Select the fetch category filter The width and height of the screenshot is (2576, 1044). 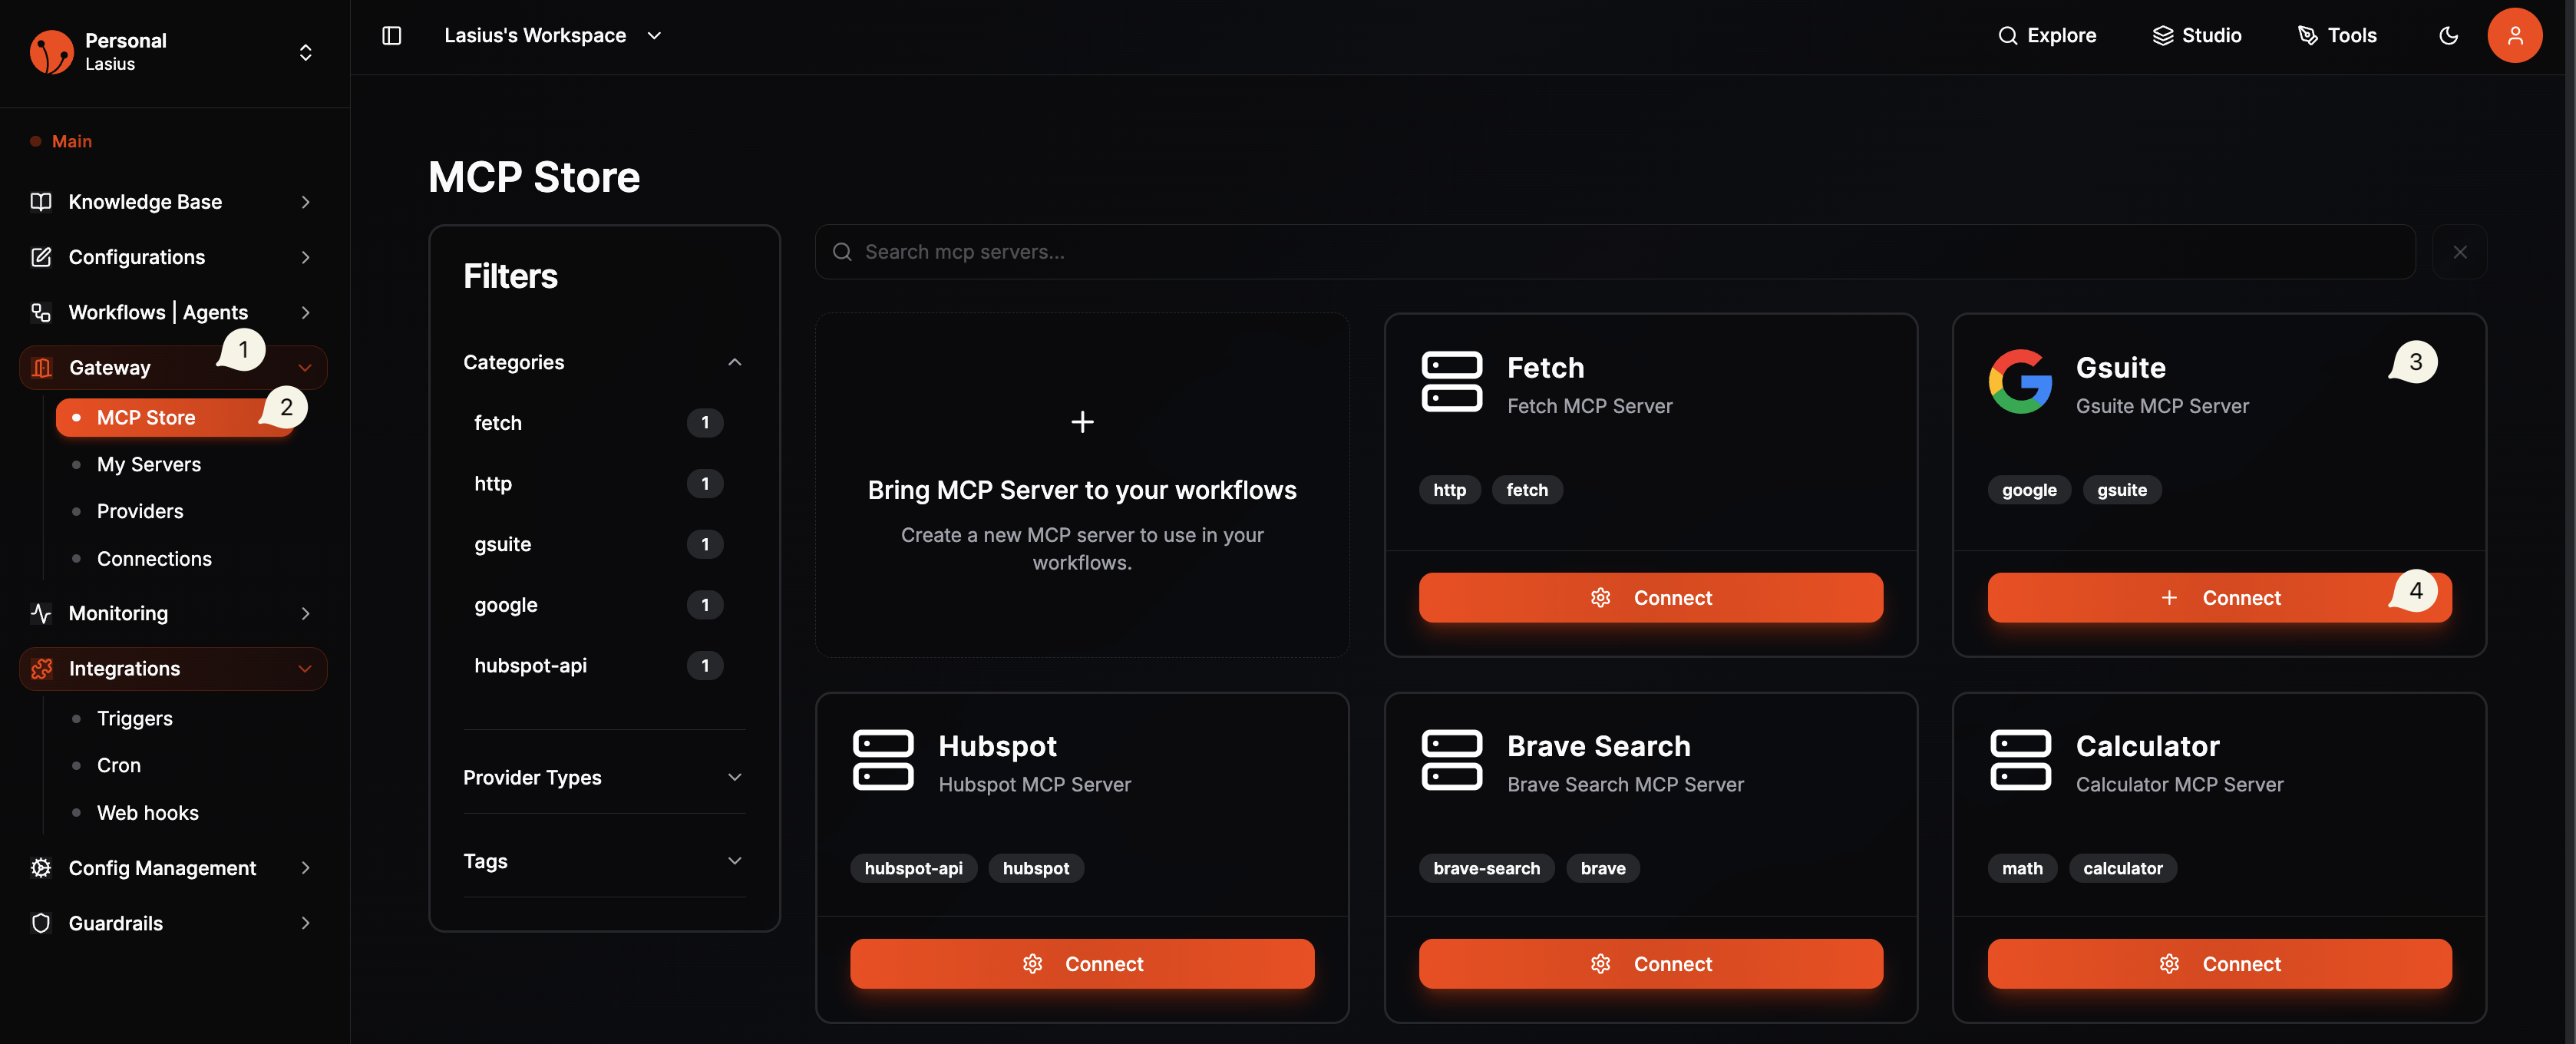point(497,422)
